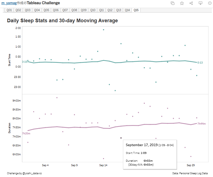Click the lowest Duration dot above Sep 14
This screenshot has height=177, width=213.
pos(103,159)
